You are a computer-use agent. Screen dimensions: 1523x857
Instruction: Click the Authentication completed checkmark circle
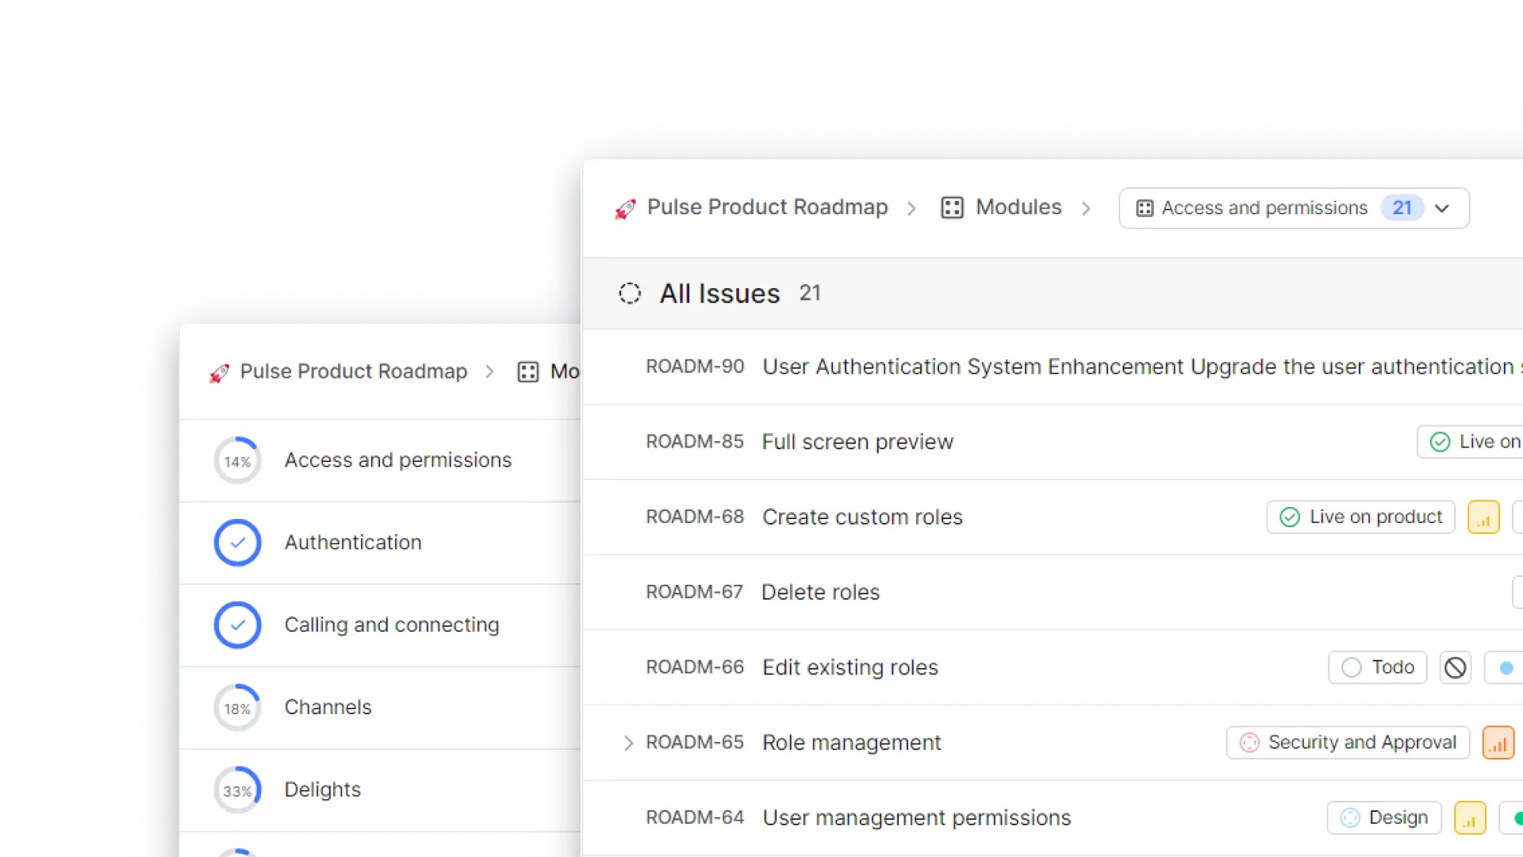(237, 543)
